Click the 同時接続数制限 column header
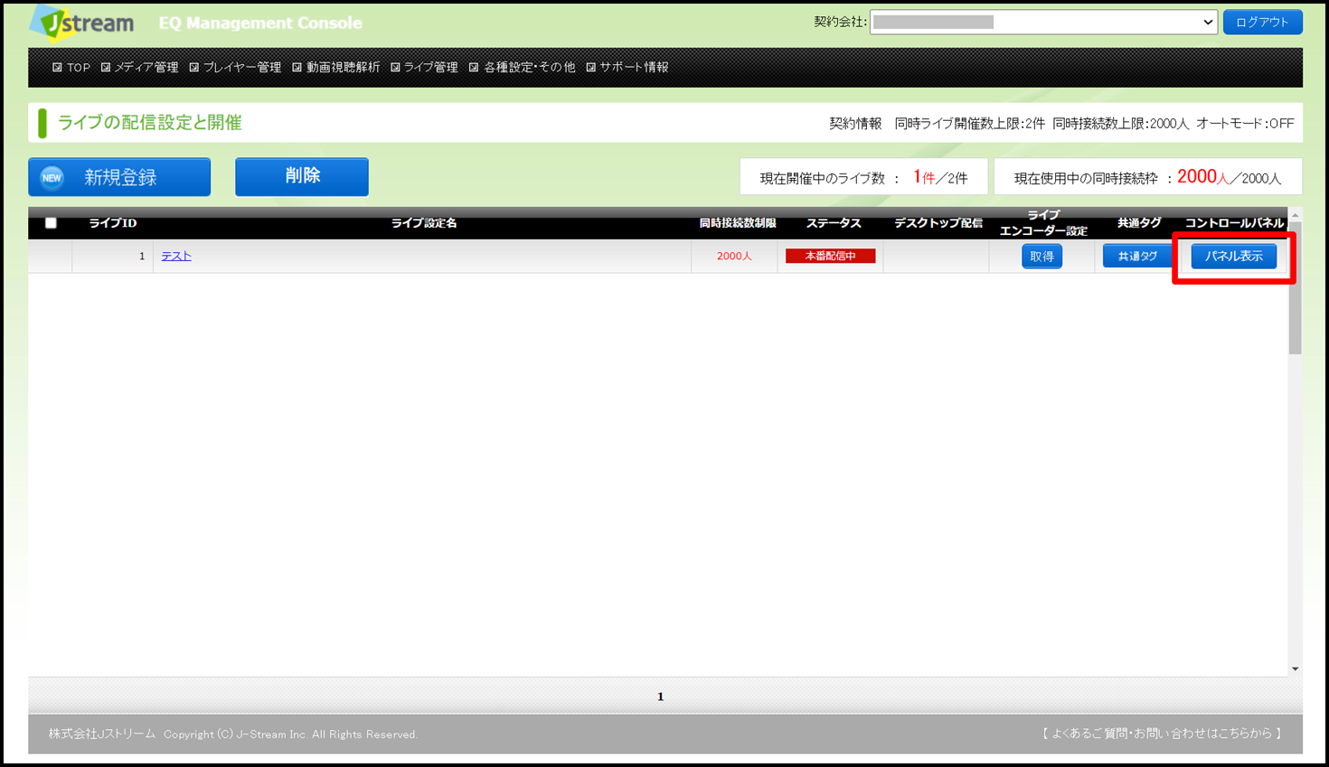Screen dimensions: 1329x767 point(738,223)
